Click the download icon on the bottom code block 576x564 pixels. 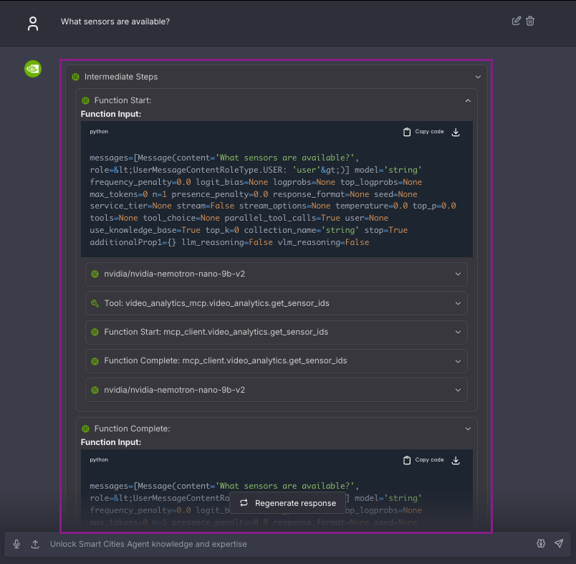coord(456,461)
